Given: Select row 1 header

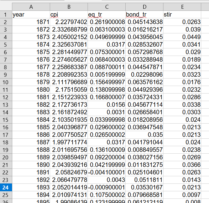Looking at the screenshot, I should pos(6,14).
